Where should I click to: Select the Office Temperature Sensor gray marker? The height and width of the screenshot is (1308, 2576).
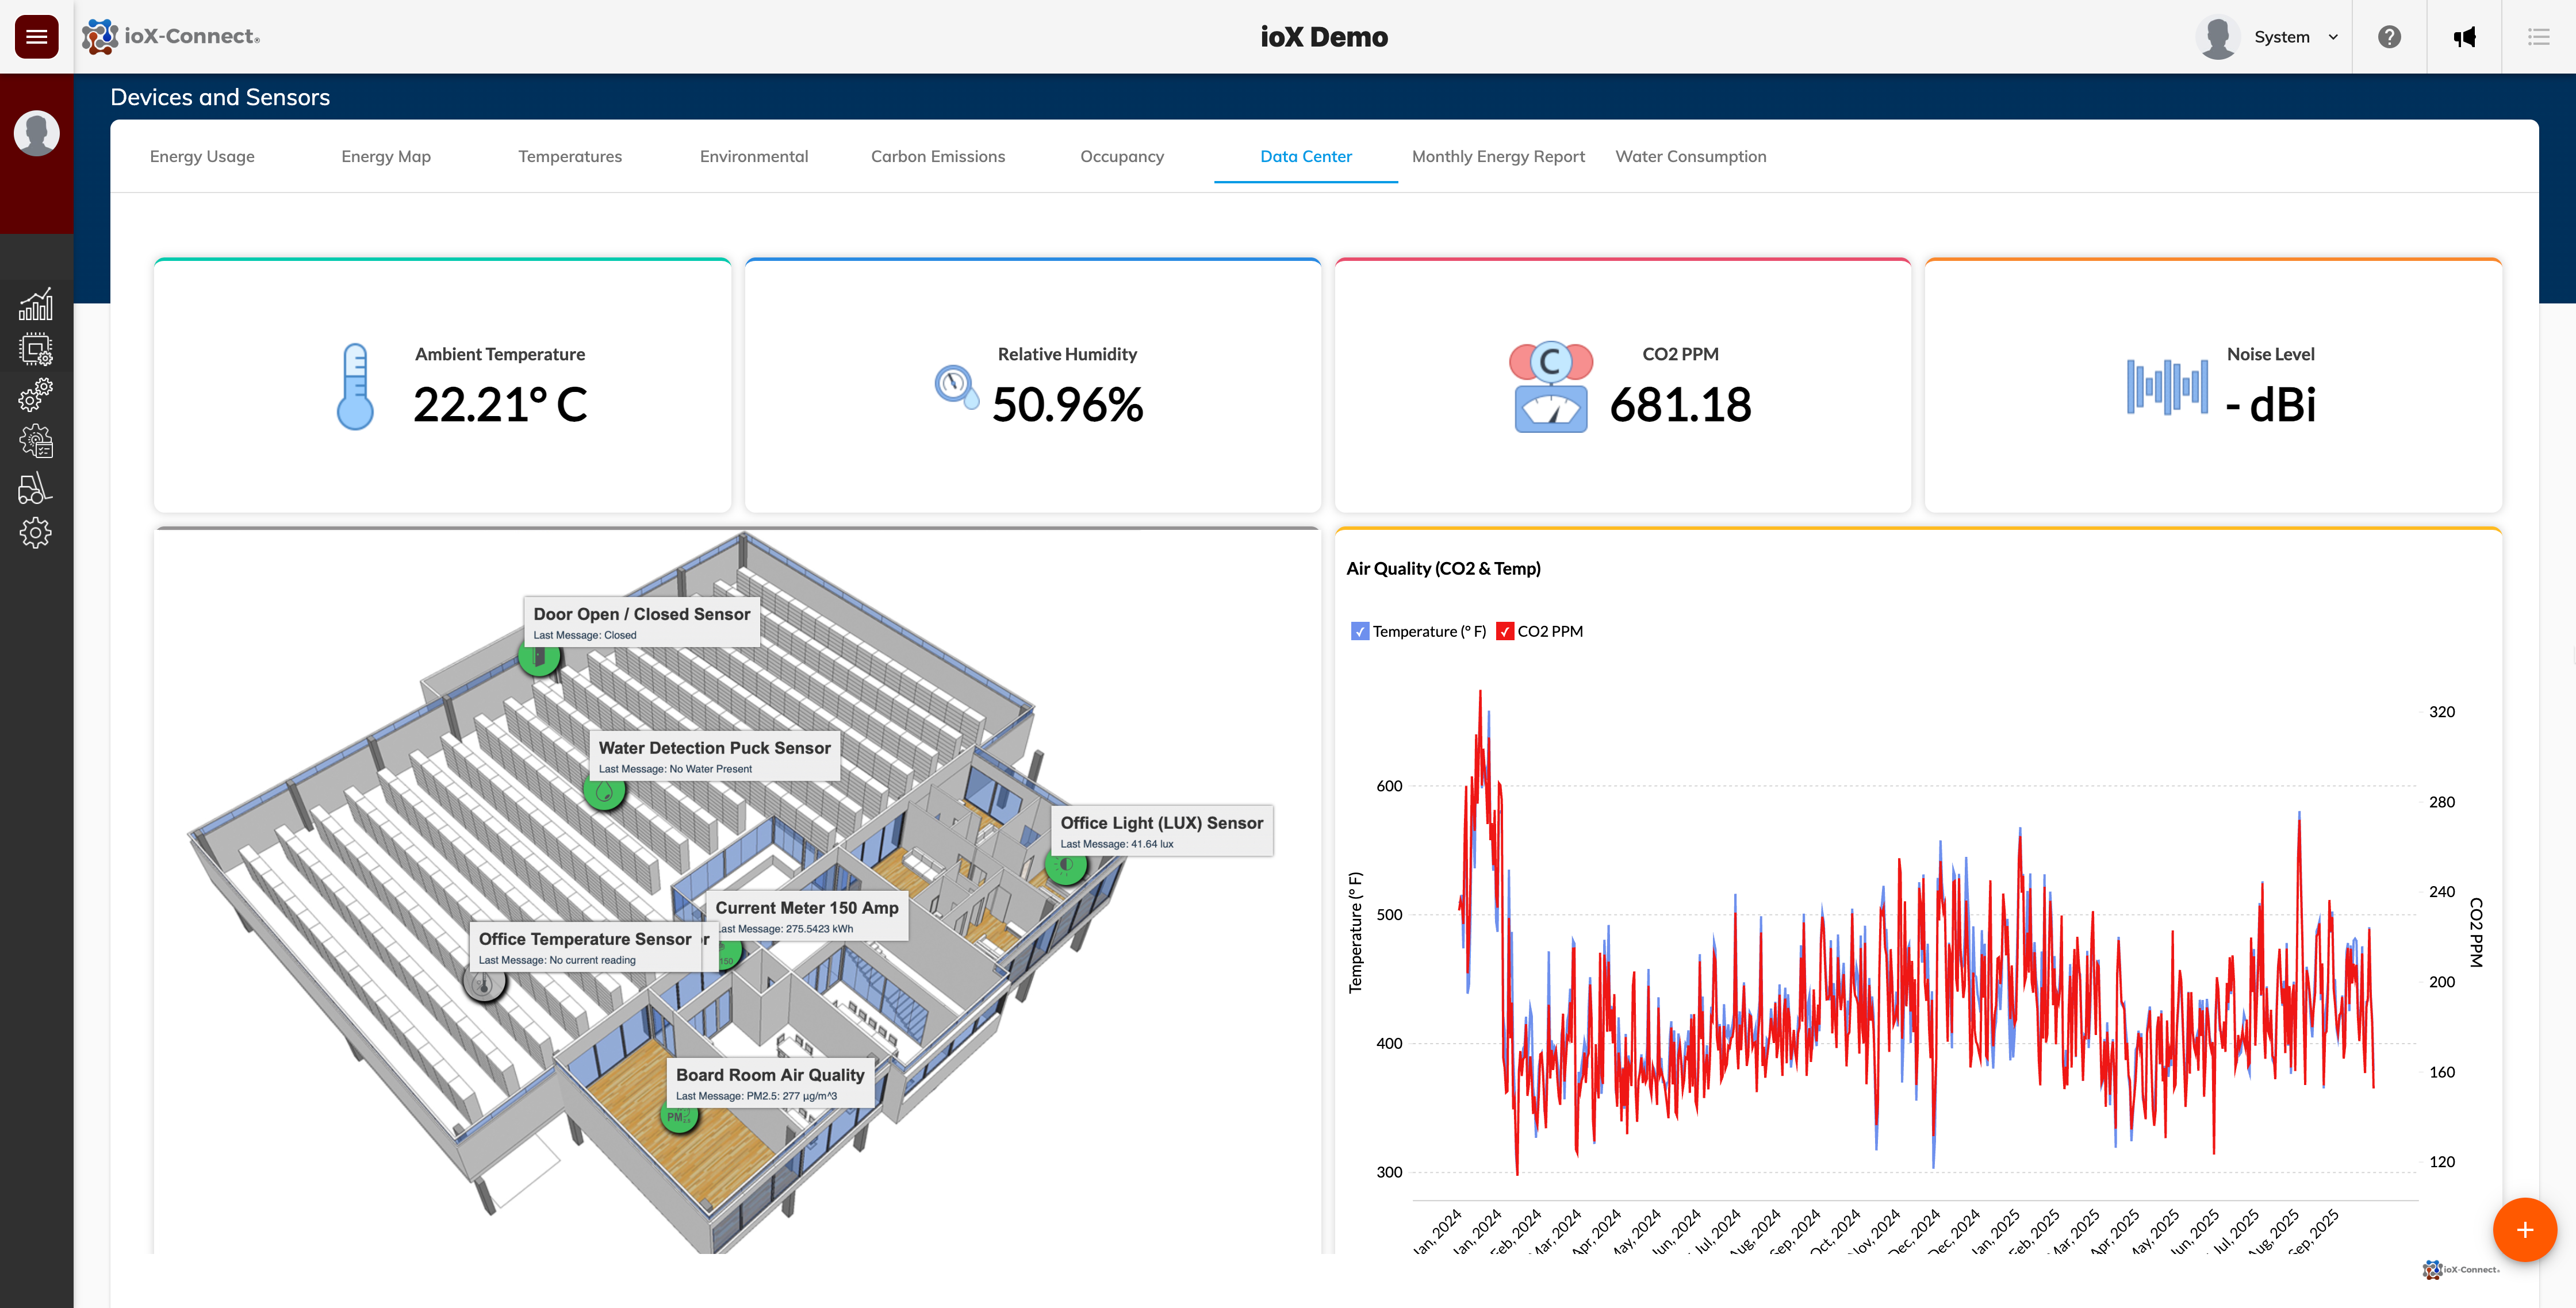484,984
